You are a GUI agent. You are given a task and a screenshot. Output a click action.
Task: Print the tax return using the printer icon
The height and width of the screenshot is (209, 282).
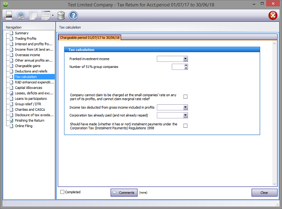pyautogui.click(x=9, y=15)
